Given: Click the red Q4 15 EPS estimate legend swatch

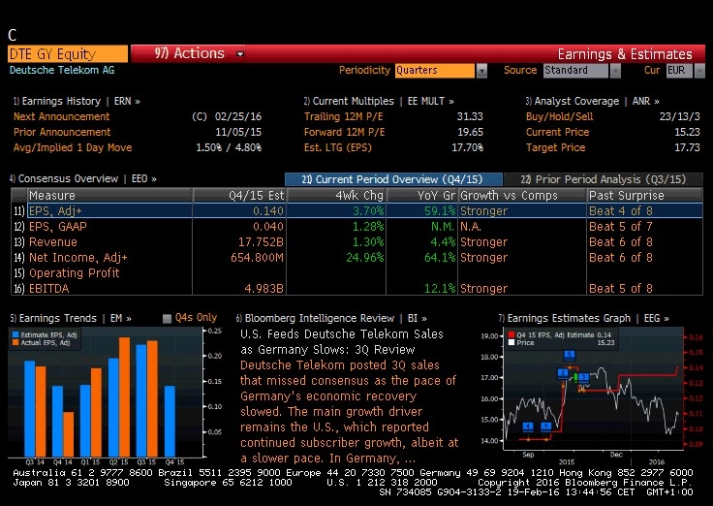Looking at the screenshot, I should [511, 334].
